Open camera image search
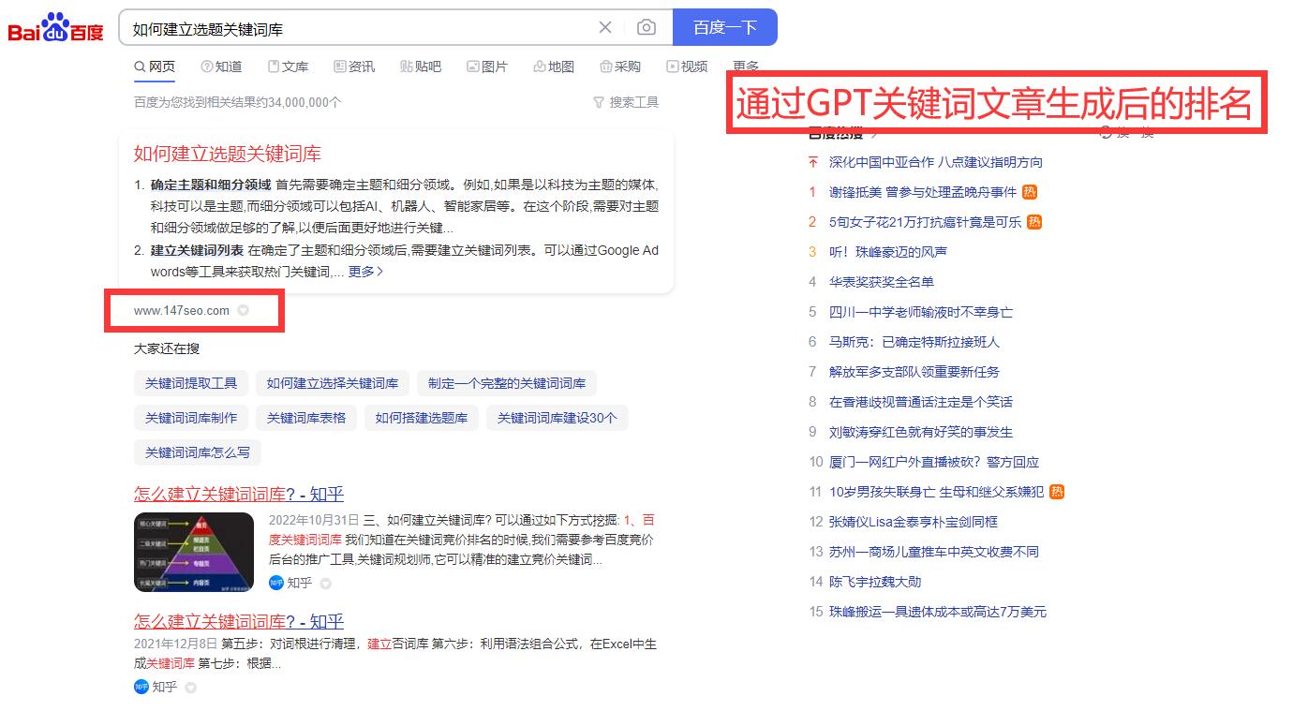Viewport: 1293px width, 711px height. 646,27
